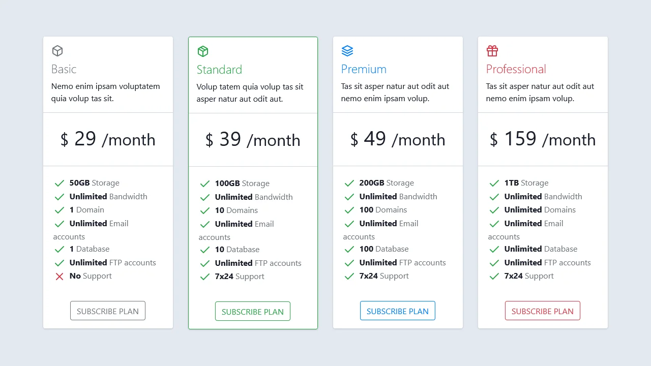Click the Standard plan package icon
651x366 pixels.
[202, 51]
